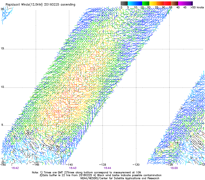Click the purple time stamp '16:44'
205x180 pixels.
pos(107,168)
